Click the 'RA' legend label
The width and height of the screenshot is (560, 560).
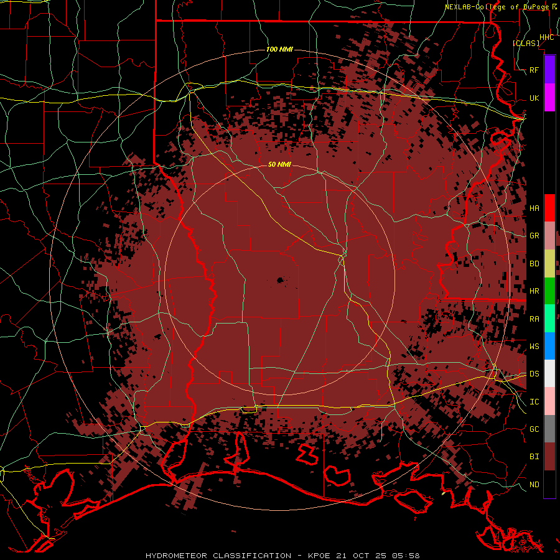(534, 319)
